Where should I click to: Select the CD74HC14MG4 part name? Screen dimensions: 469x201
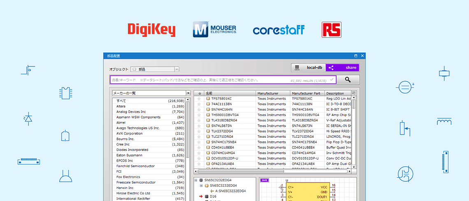click(223, 153)
